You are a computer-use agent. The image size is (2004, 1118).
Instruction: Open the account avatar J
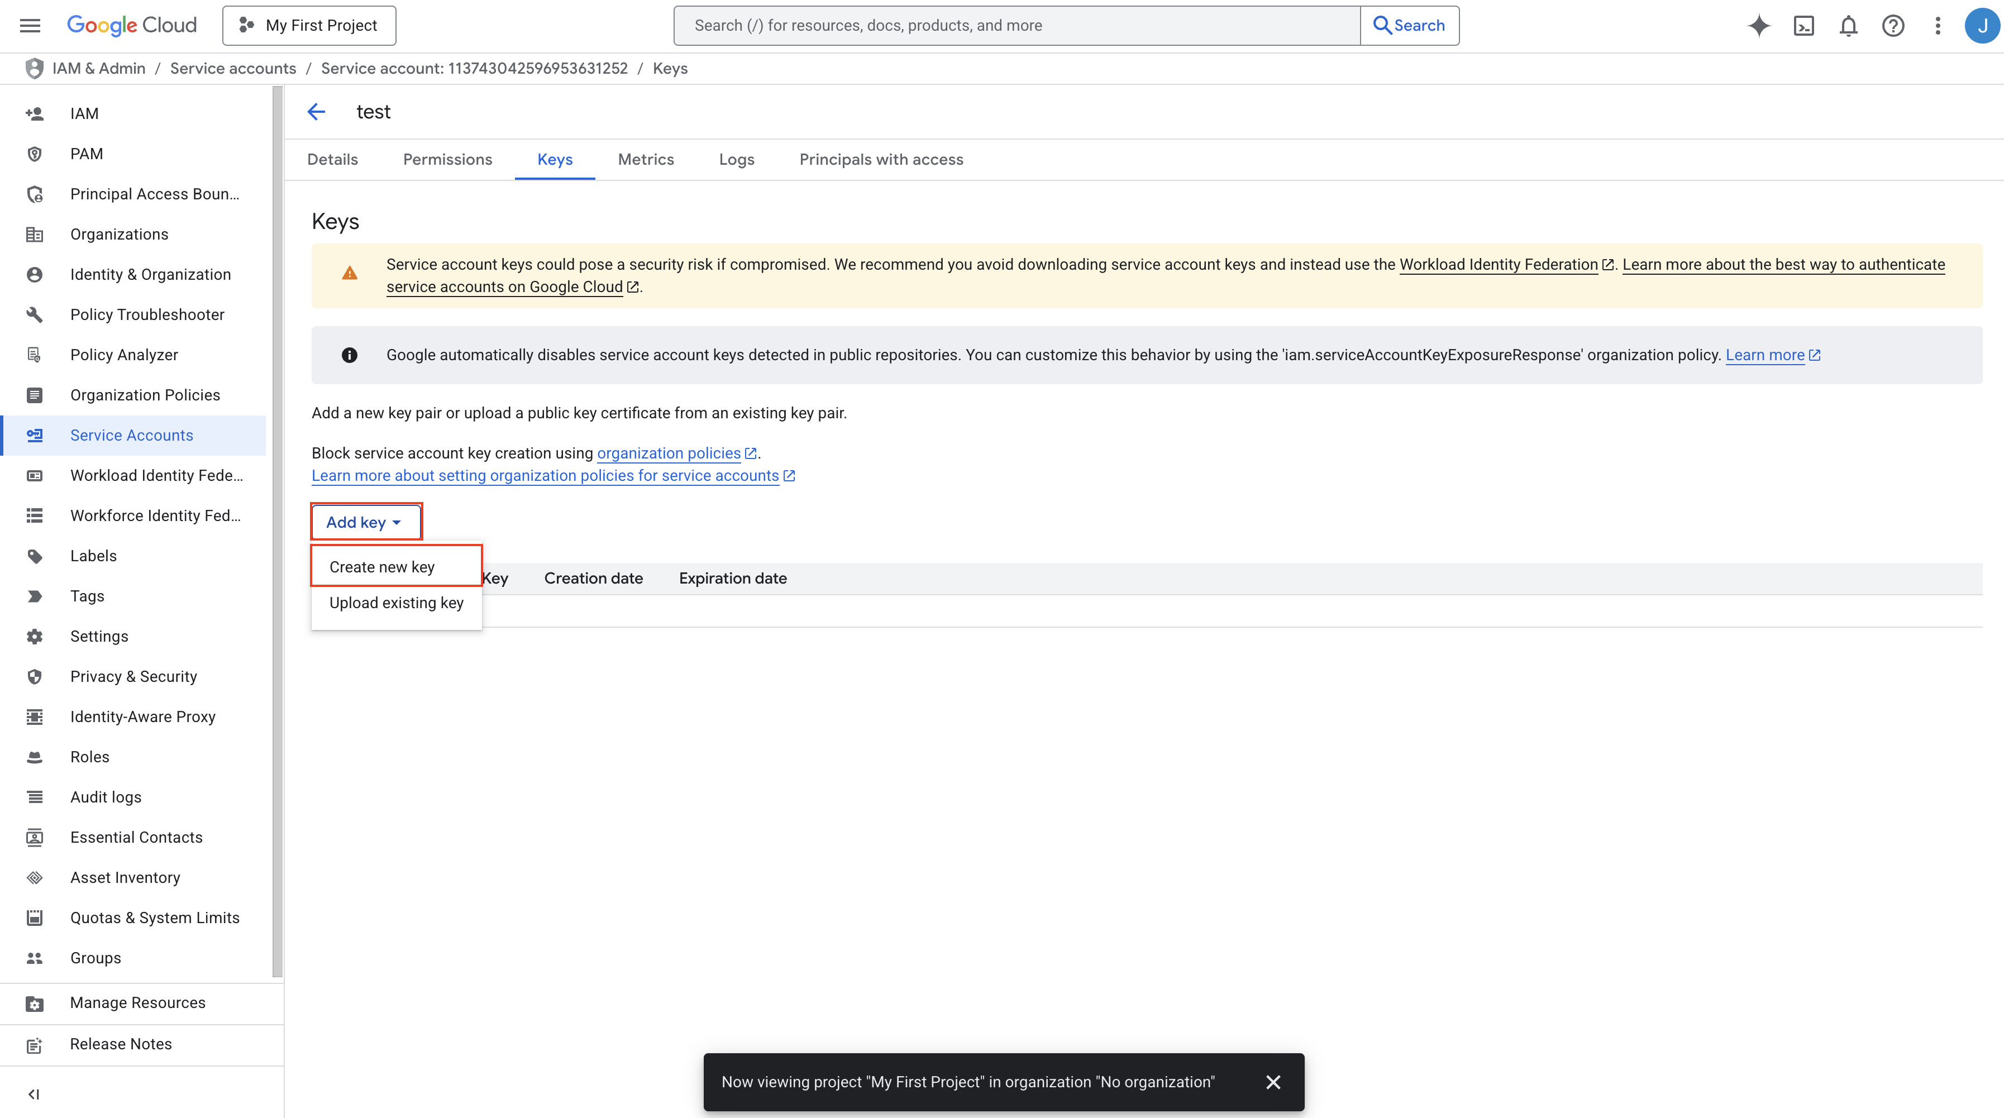pos(1982,26)
